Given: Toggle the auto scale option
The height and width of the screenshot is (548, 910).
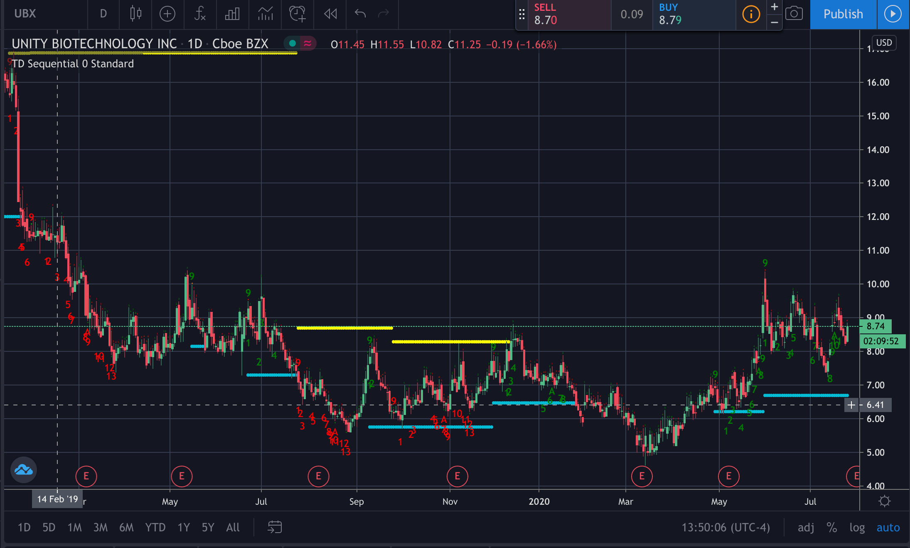Looking at the screenshot, I should click(888, 527).
